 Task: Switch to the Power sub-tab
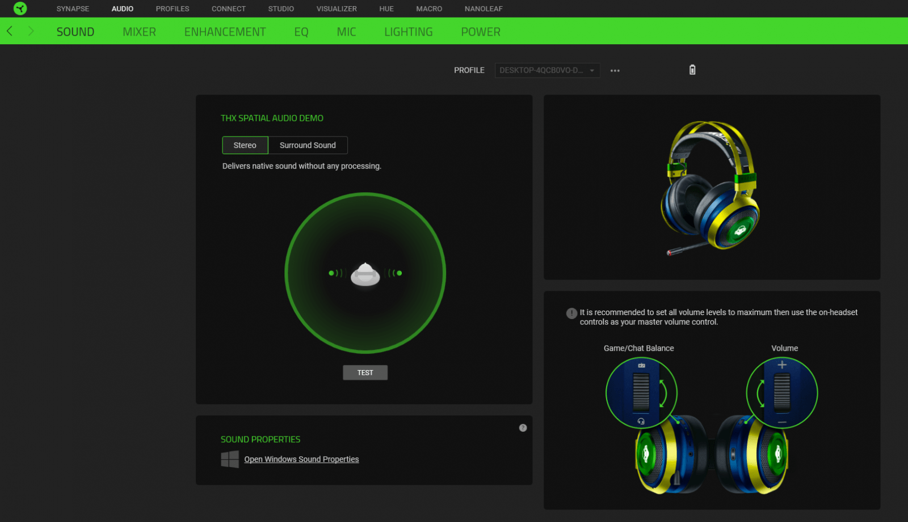[481, 32]
